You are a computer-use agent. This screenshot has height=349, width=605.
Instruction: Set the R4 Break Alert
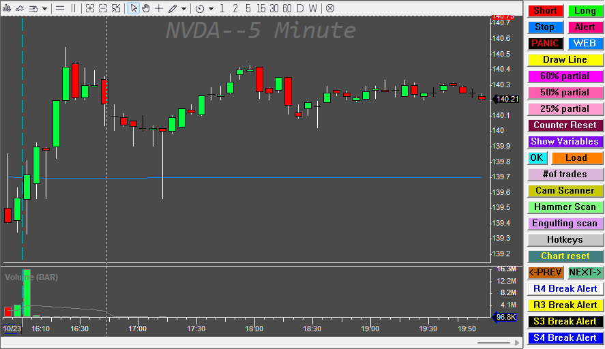point(565,289)
